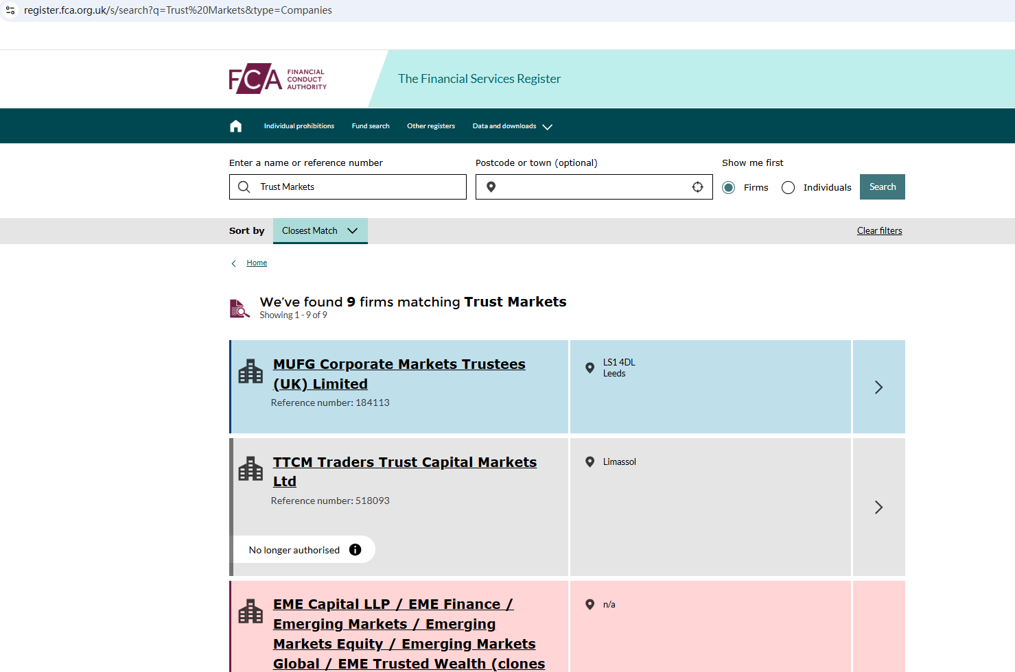Select the Firms radio button

(x=729, y=187)
